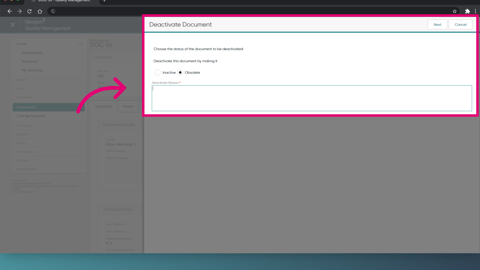This screenshot has width=480, height=270.
Task: Click the Deactivate Document dialog title
Action: (x=180, y=24)
